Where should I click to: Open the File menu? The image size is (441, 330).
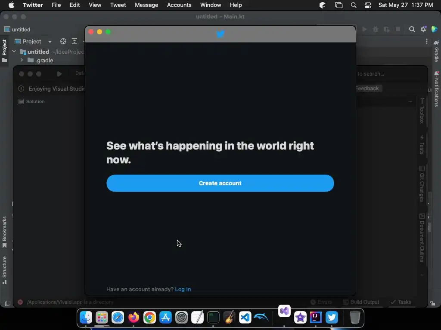pos(56,5)
